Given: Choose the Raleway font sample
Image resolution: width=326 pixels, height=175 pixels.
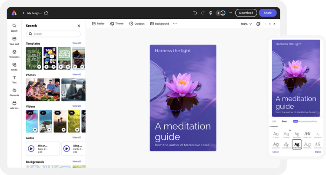Looking at the screenshot, I should 286,135.
